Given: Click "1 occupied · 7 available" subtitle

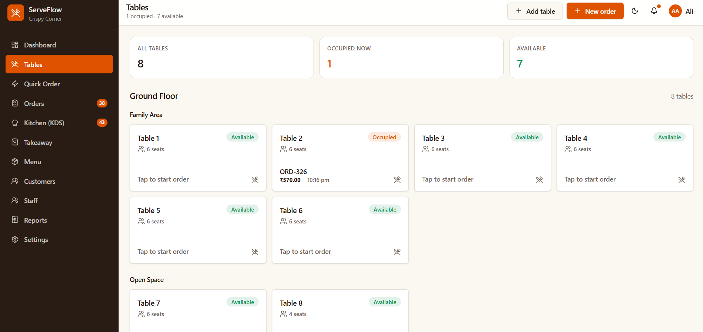Looking at the screenshot, I should click(155, 16).
